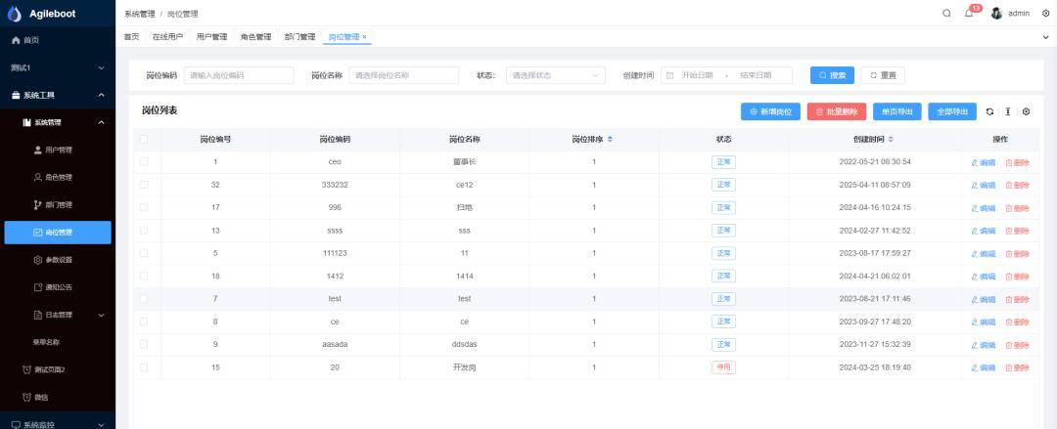Click the 停用 status tag
The width and height of the screenshot is (1057, 429).
723,367
